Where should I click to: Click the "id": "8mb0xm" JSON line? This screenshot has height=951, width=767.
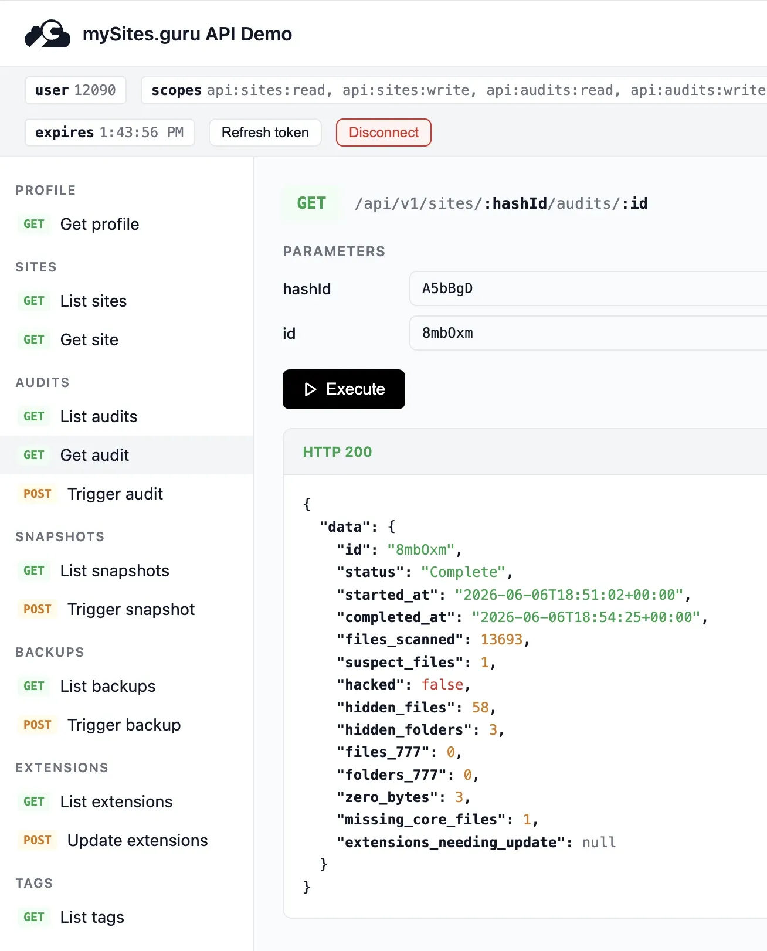tap(399, 550)
